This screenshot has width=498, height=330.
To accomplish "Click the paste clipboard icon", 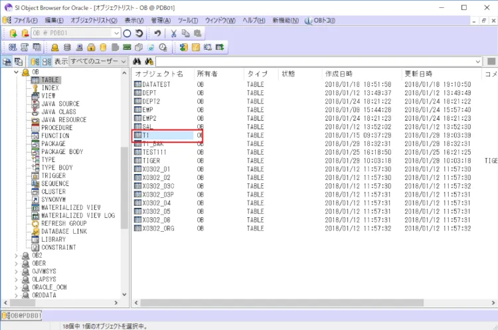I will pos(198,33).
